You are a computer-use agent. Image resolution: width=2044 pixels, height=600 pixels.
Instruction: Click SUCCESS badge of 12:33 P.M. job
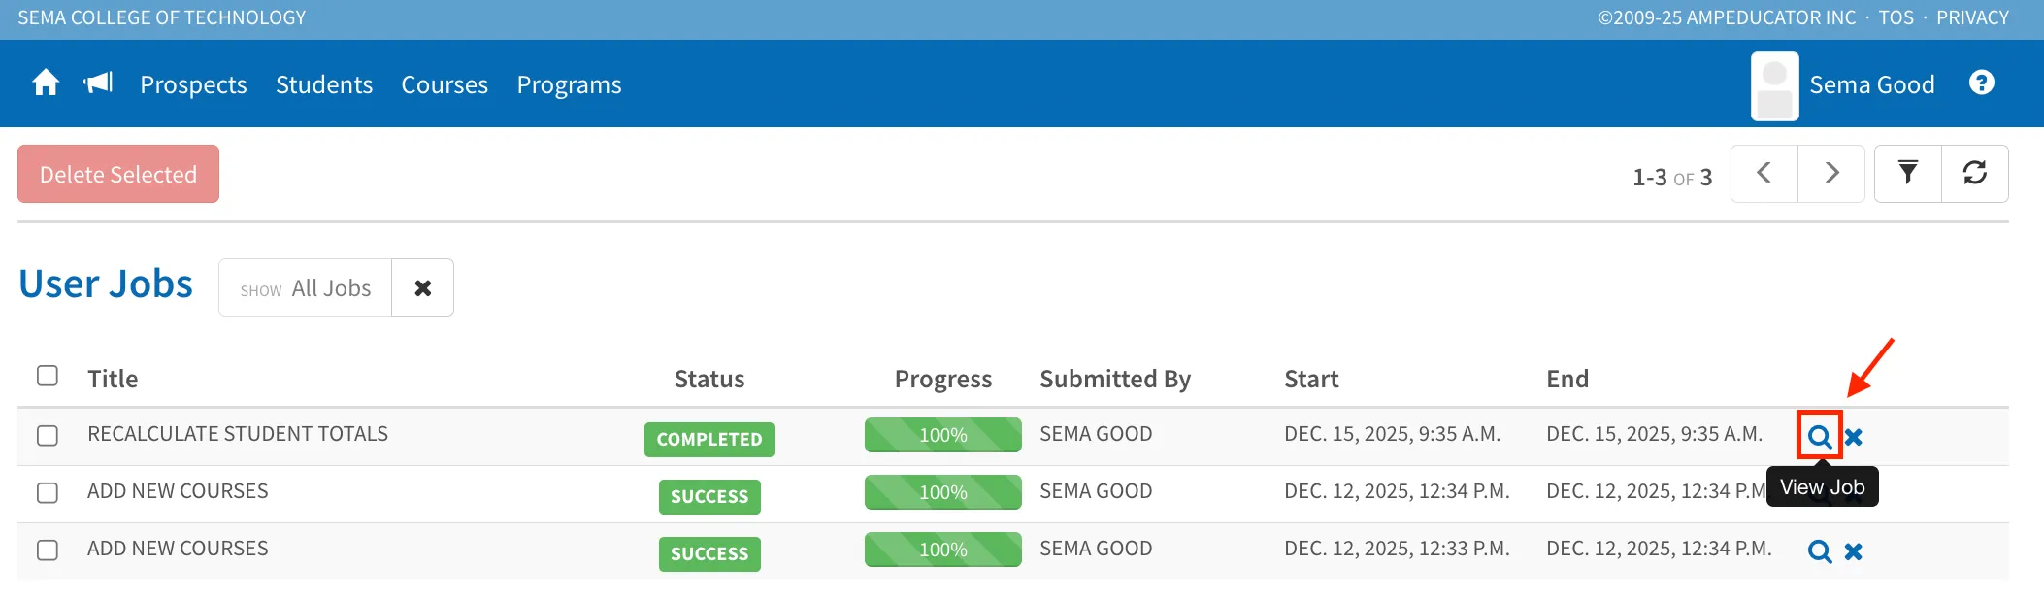[x=709, y=553]
